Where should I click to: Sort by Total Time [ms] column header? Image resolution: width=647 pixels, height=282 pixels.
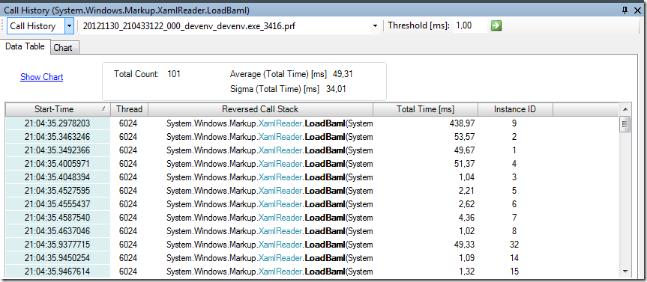pos(425,109)
